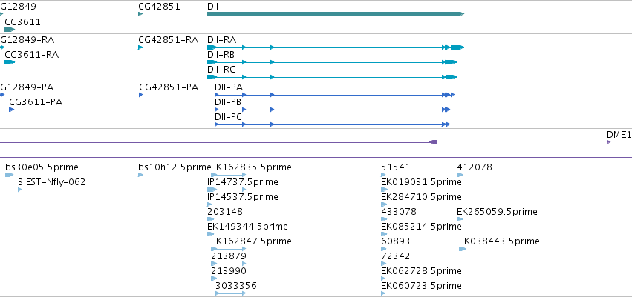The height and width of the screenshot is (297, 632).
Task: Click the CG3611-RA transcript glyph
Action: coord(10,62)
